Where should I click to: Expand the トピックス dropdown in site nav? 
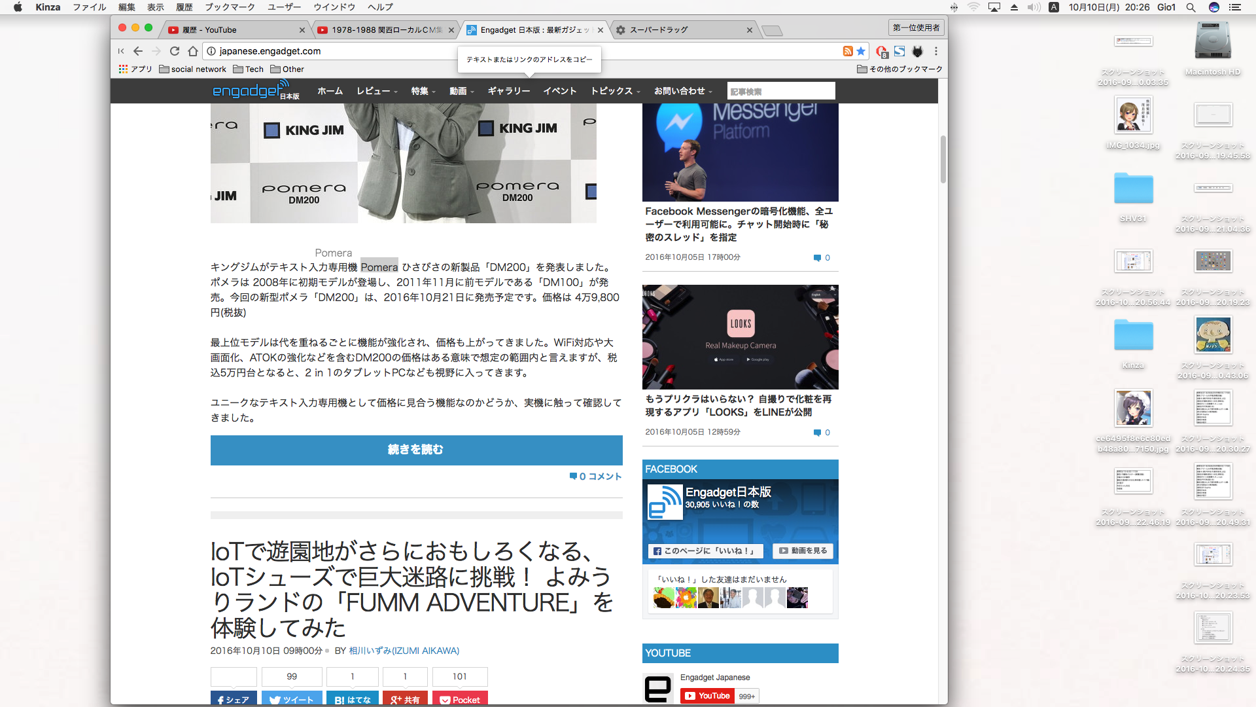pos(615,91)
